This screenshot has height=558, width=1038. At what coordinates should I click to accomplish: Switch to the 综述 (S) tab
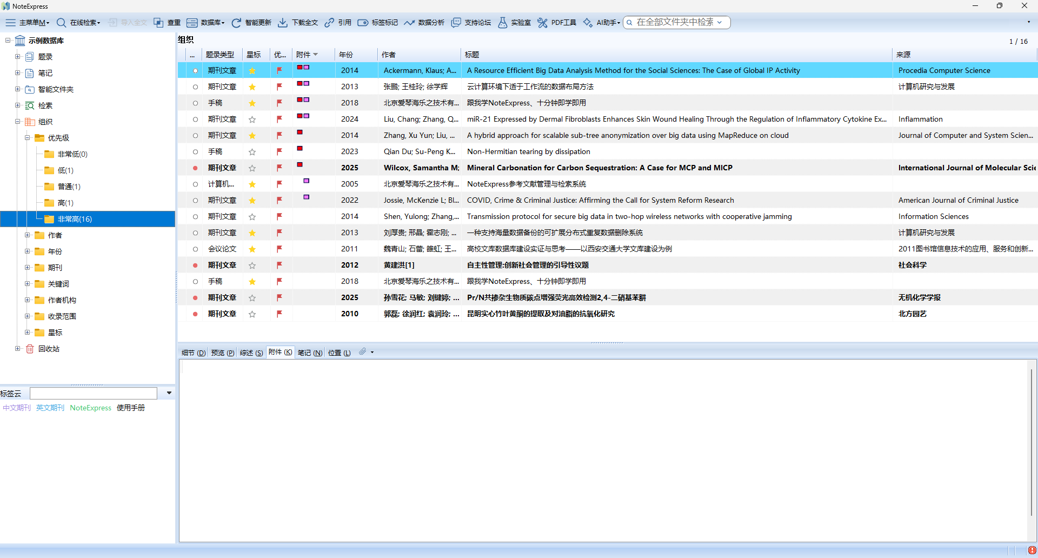[x=251, y=353]
